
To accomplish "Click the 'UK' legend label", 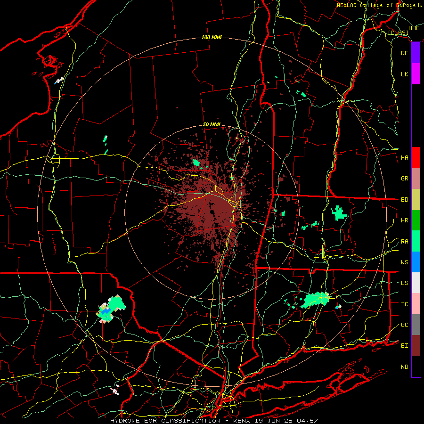I will pyautogui.click(x=405, y=74).
